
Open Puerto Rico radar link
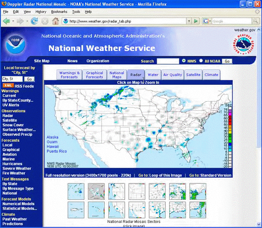coord(57,151)
